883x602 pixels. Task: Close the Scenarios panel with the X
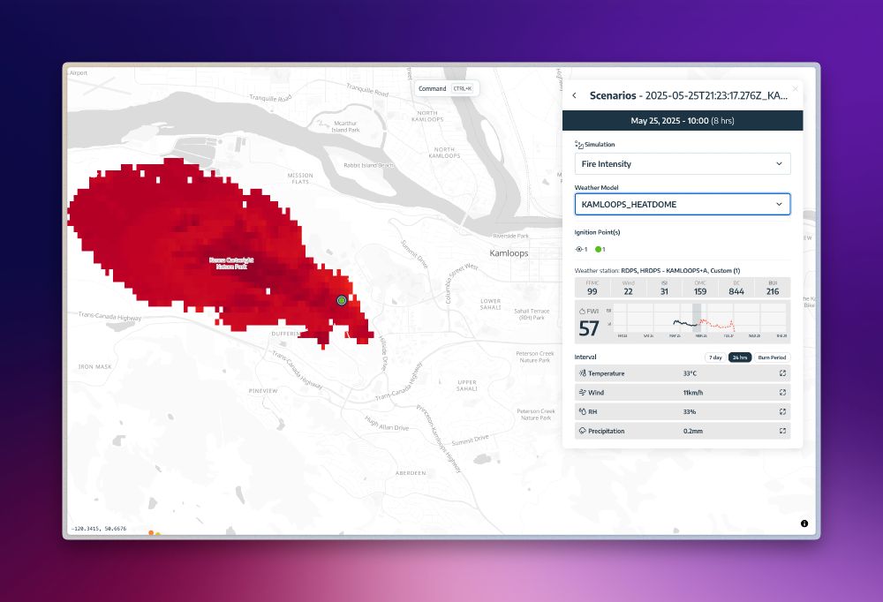(x=796, y=88)
